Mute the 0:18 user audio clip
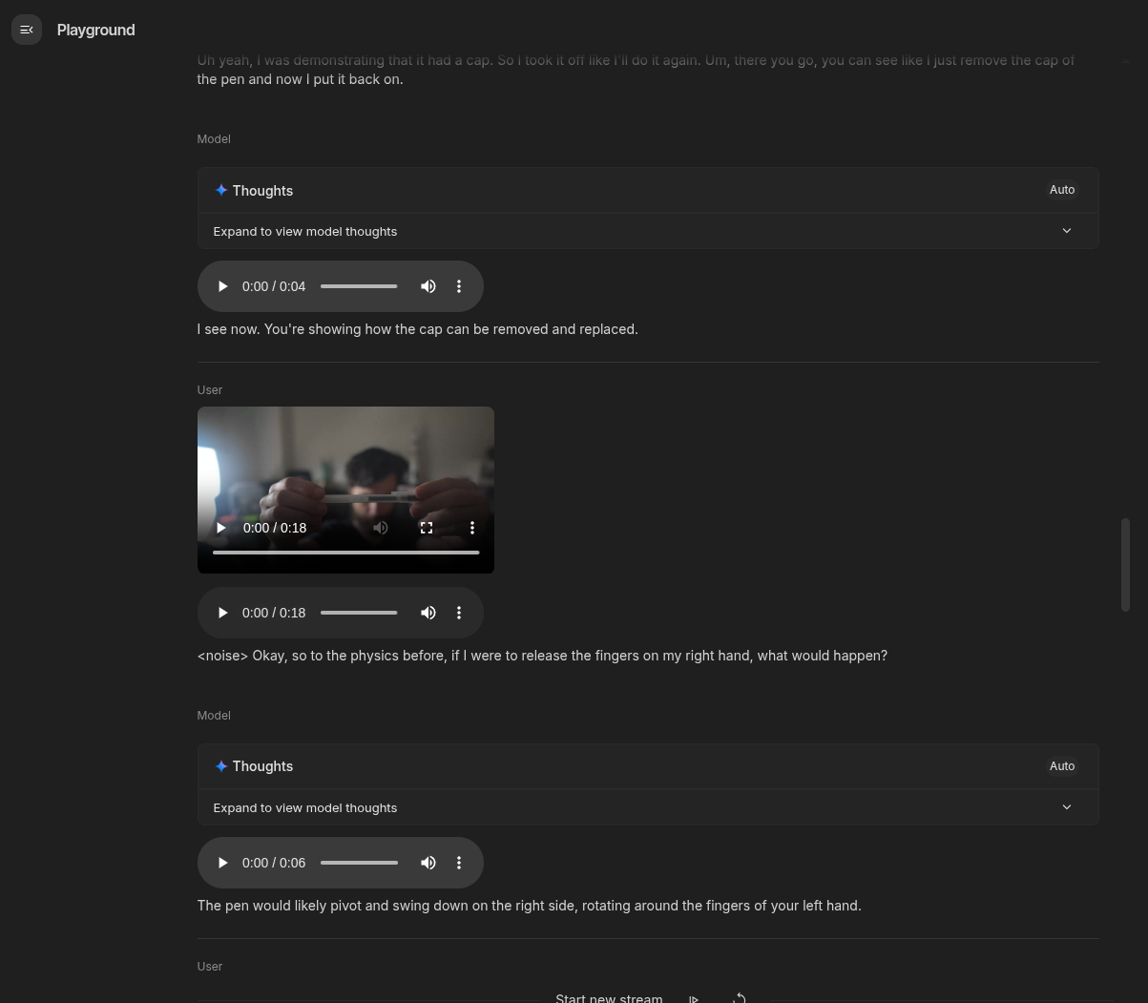The width and height of the screenshot is (1148, 1003). coord(428,613)
